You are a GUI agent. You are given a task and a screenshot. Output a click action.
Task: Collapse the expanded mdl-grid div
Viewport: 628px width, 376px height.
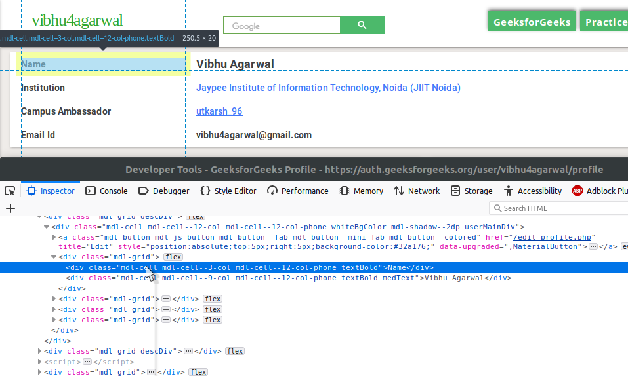pos(54,257)
